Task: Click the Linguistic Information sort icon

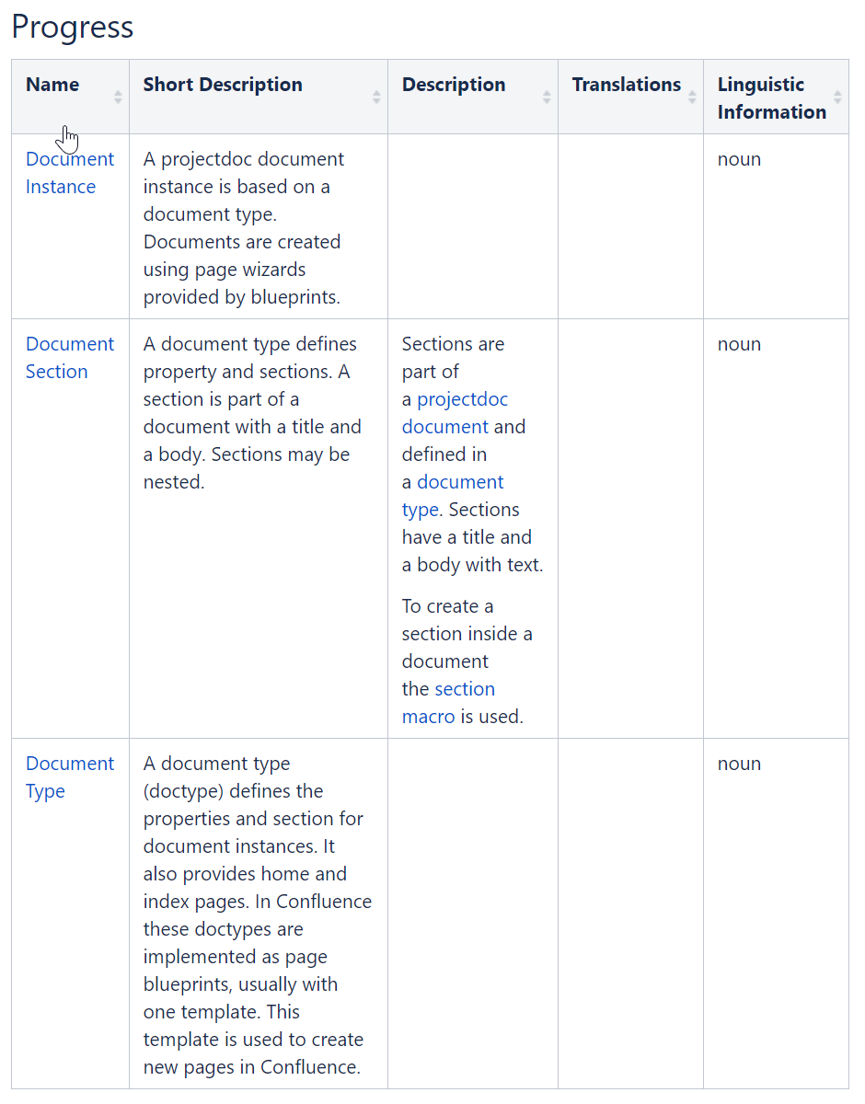Action: [x=837, y=98]
